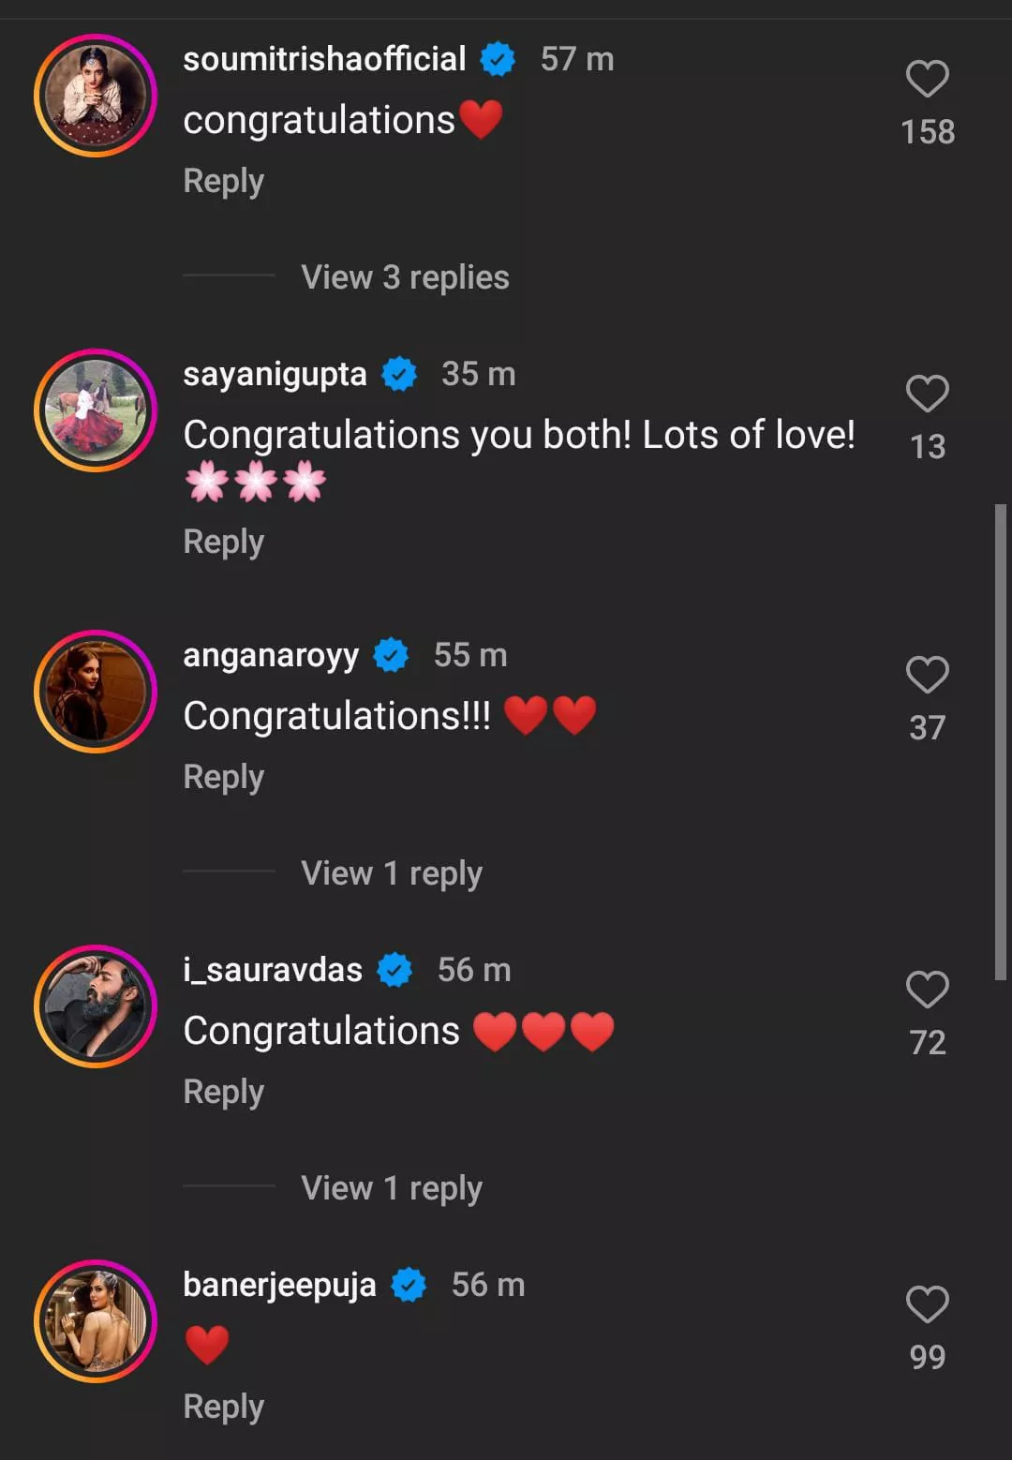Reply to soumitrishaofficial's comment

pos(223,181)
